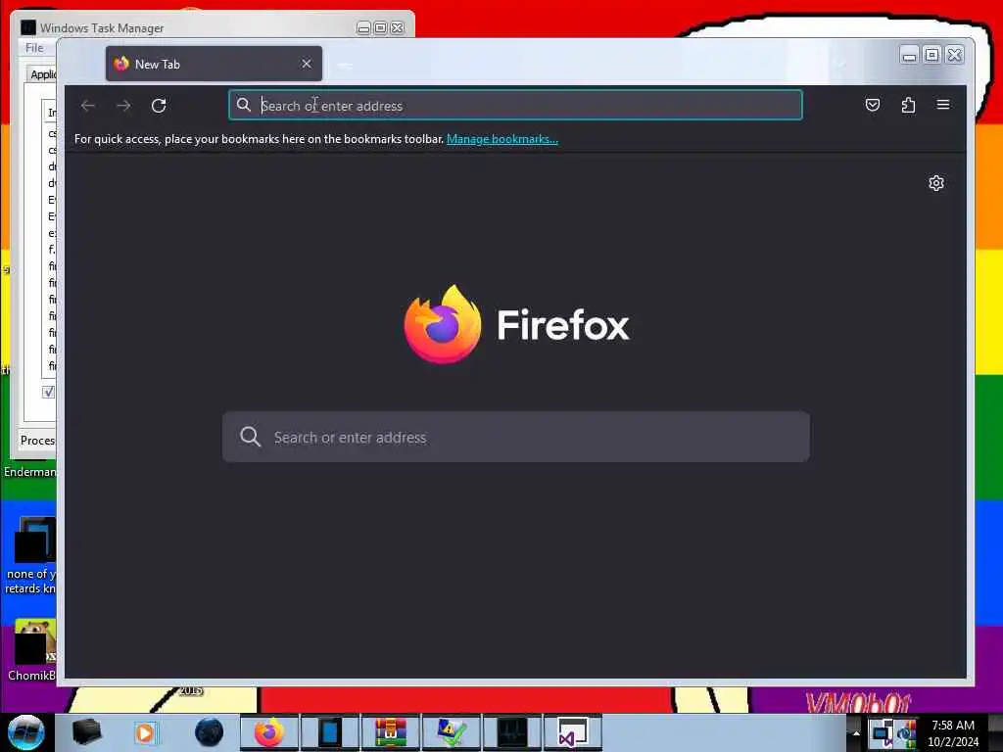Select the New Tab tab
Image resolution: width=1003 pixels, height=752 pixels.
click(214, 64)
